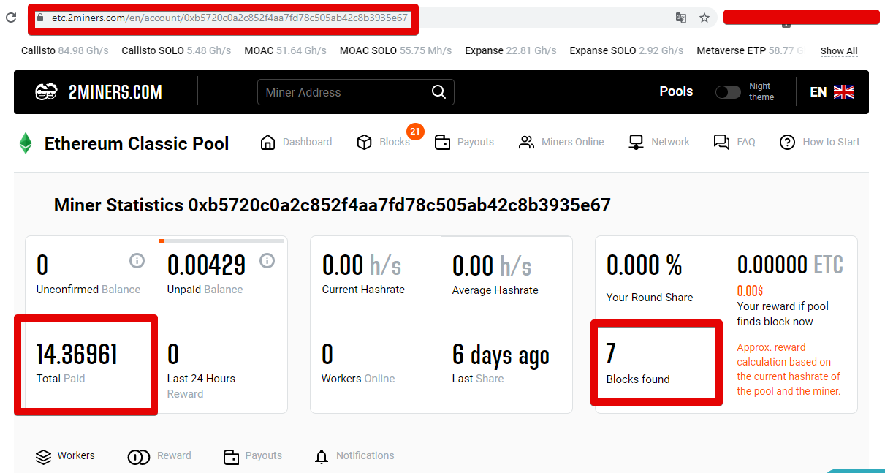The width and height of the screenshot is (885, 473).
Task: Open Payouts in the top pool navigation
Action: pyautogui.click(x=464, y=142)
